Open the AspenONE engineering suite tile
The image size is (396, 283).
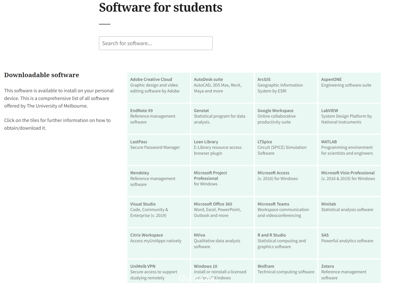349,88
